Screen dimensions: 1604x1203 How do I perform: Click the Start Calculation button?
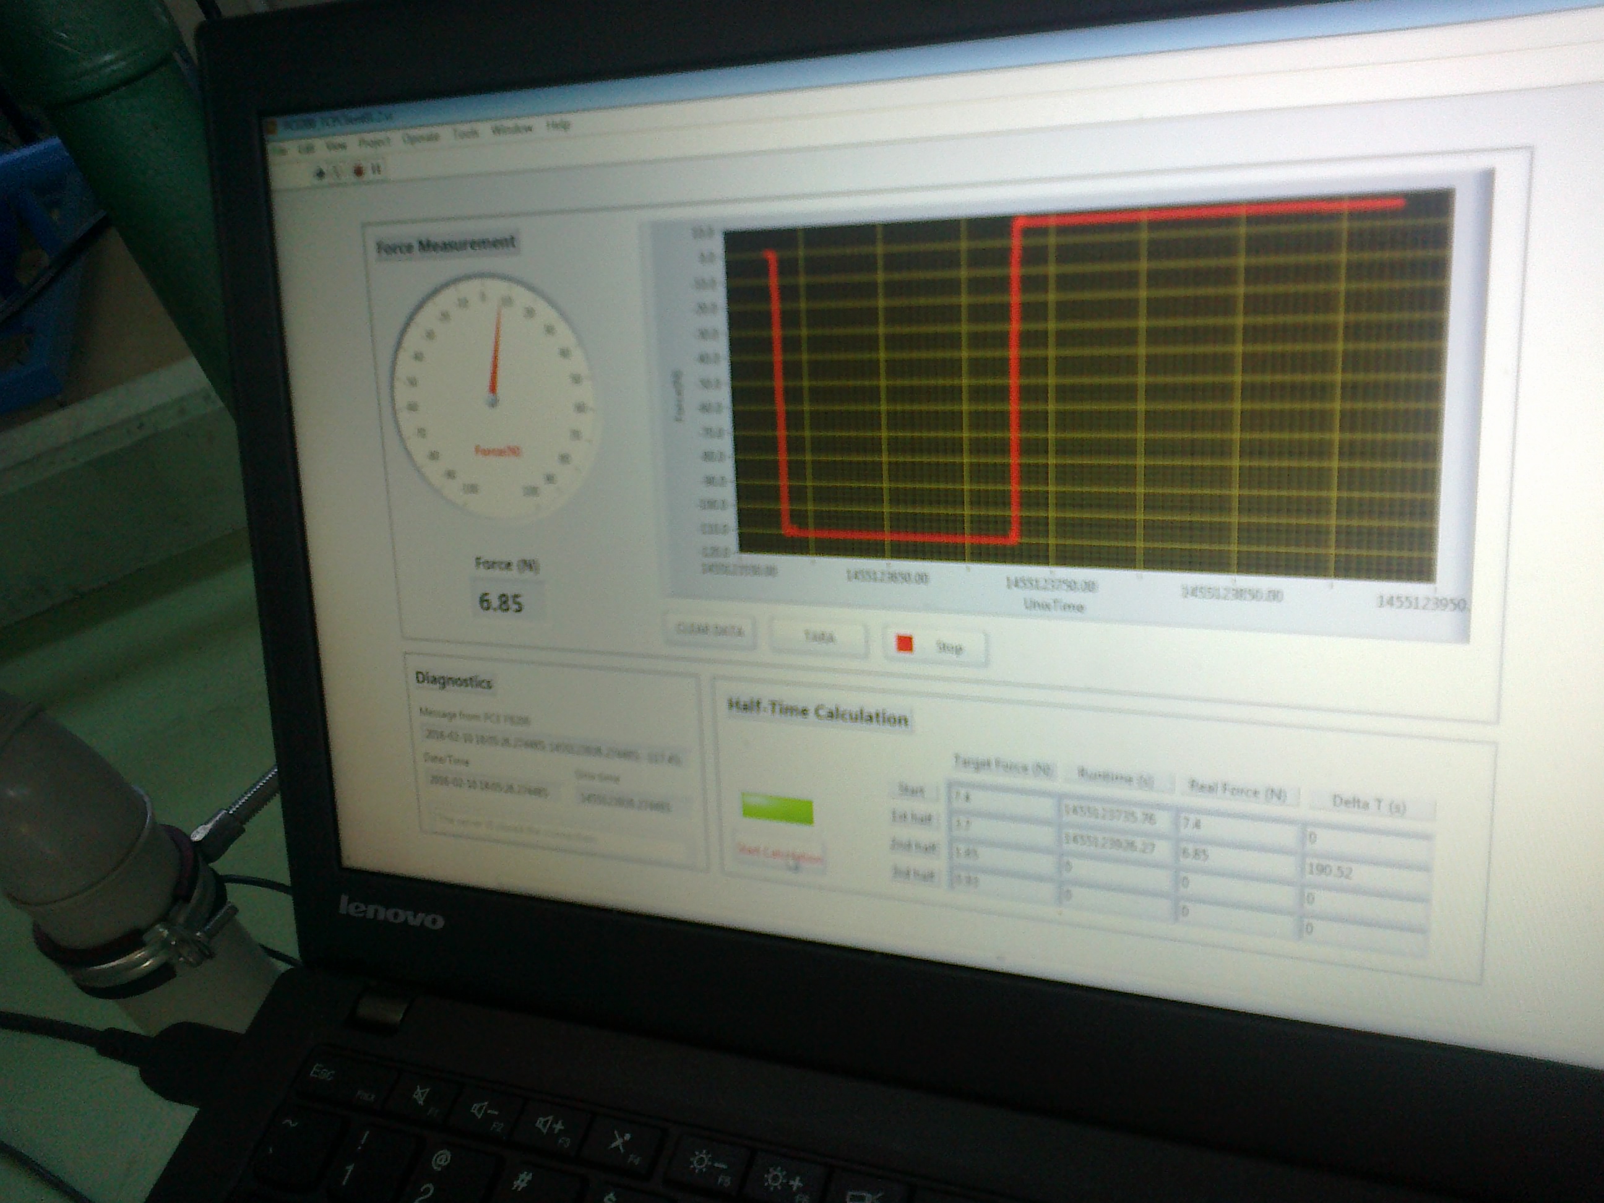[x=780, y=855]
